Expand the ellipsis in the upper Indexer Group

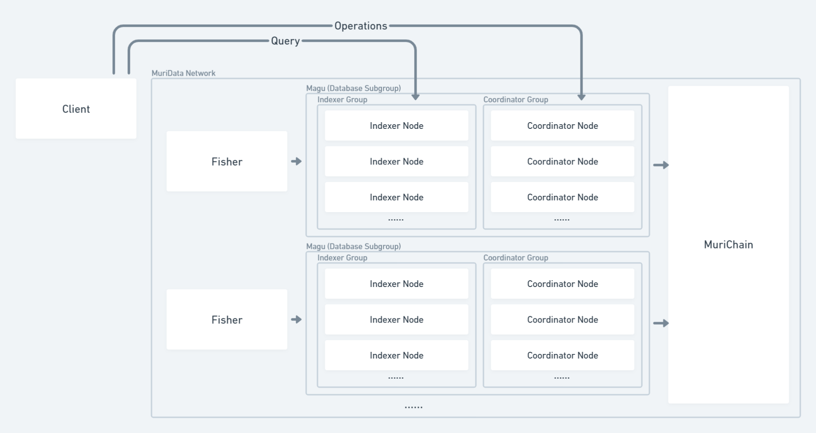click(x=396, y=219)
